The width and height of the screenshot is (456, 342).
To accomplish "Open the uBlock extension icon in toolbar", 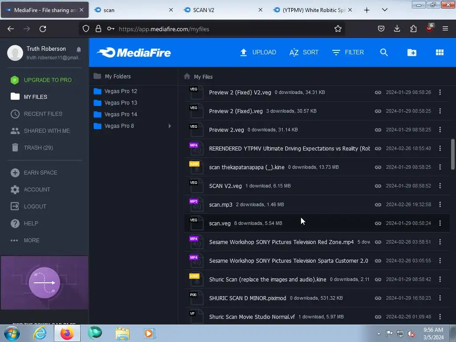I will [x=430, y=28].
